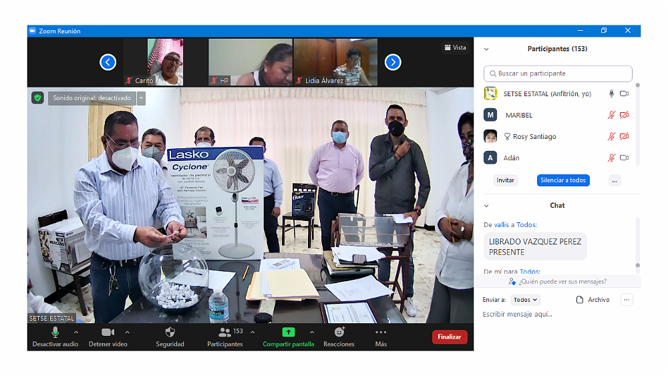Click the green Compartir pantalla icon
The image size is (668, 376).
(288, 332)
